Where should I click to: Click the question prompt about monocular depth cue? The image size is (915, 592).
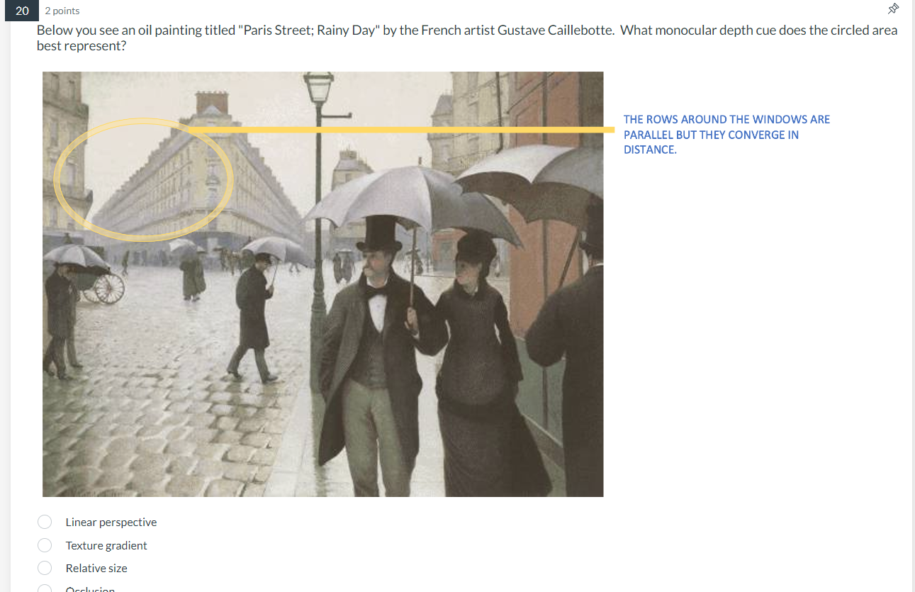point(467,38)
